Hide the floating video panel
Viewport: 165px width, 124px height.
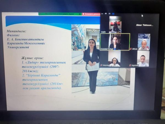[x=102, y=13]
